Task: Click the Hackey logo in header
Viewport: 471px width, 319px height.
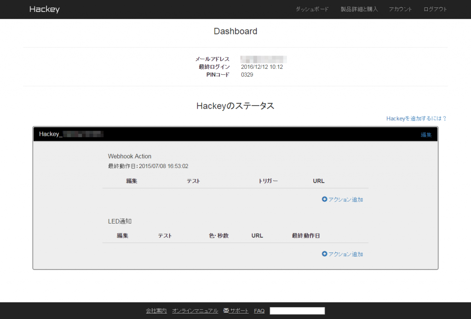Action: coord(45,9)
